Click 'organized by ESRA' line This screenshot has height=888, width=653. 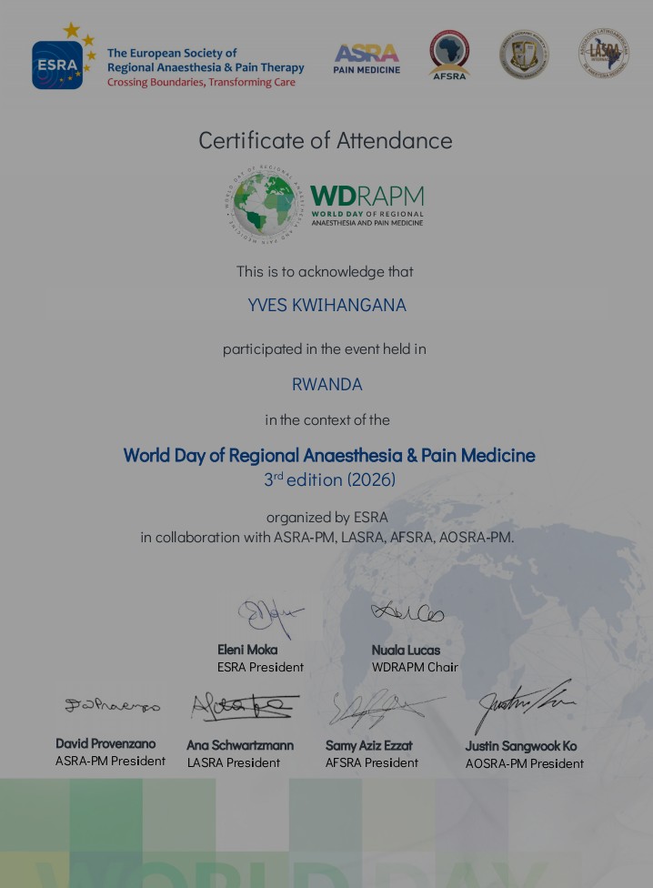pyautogui.click(x=327, y=518)
